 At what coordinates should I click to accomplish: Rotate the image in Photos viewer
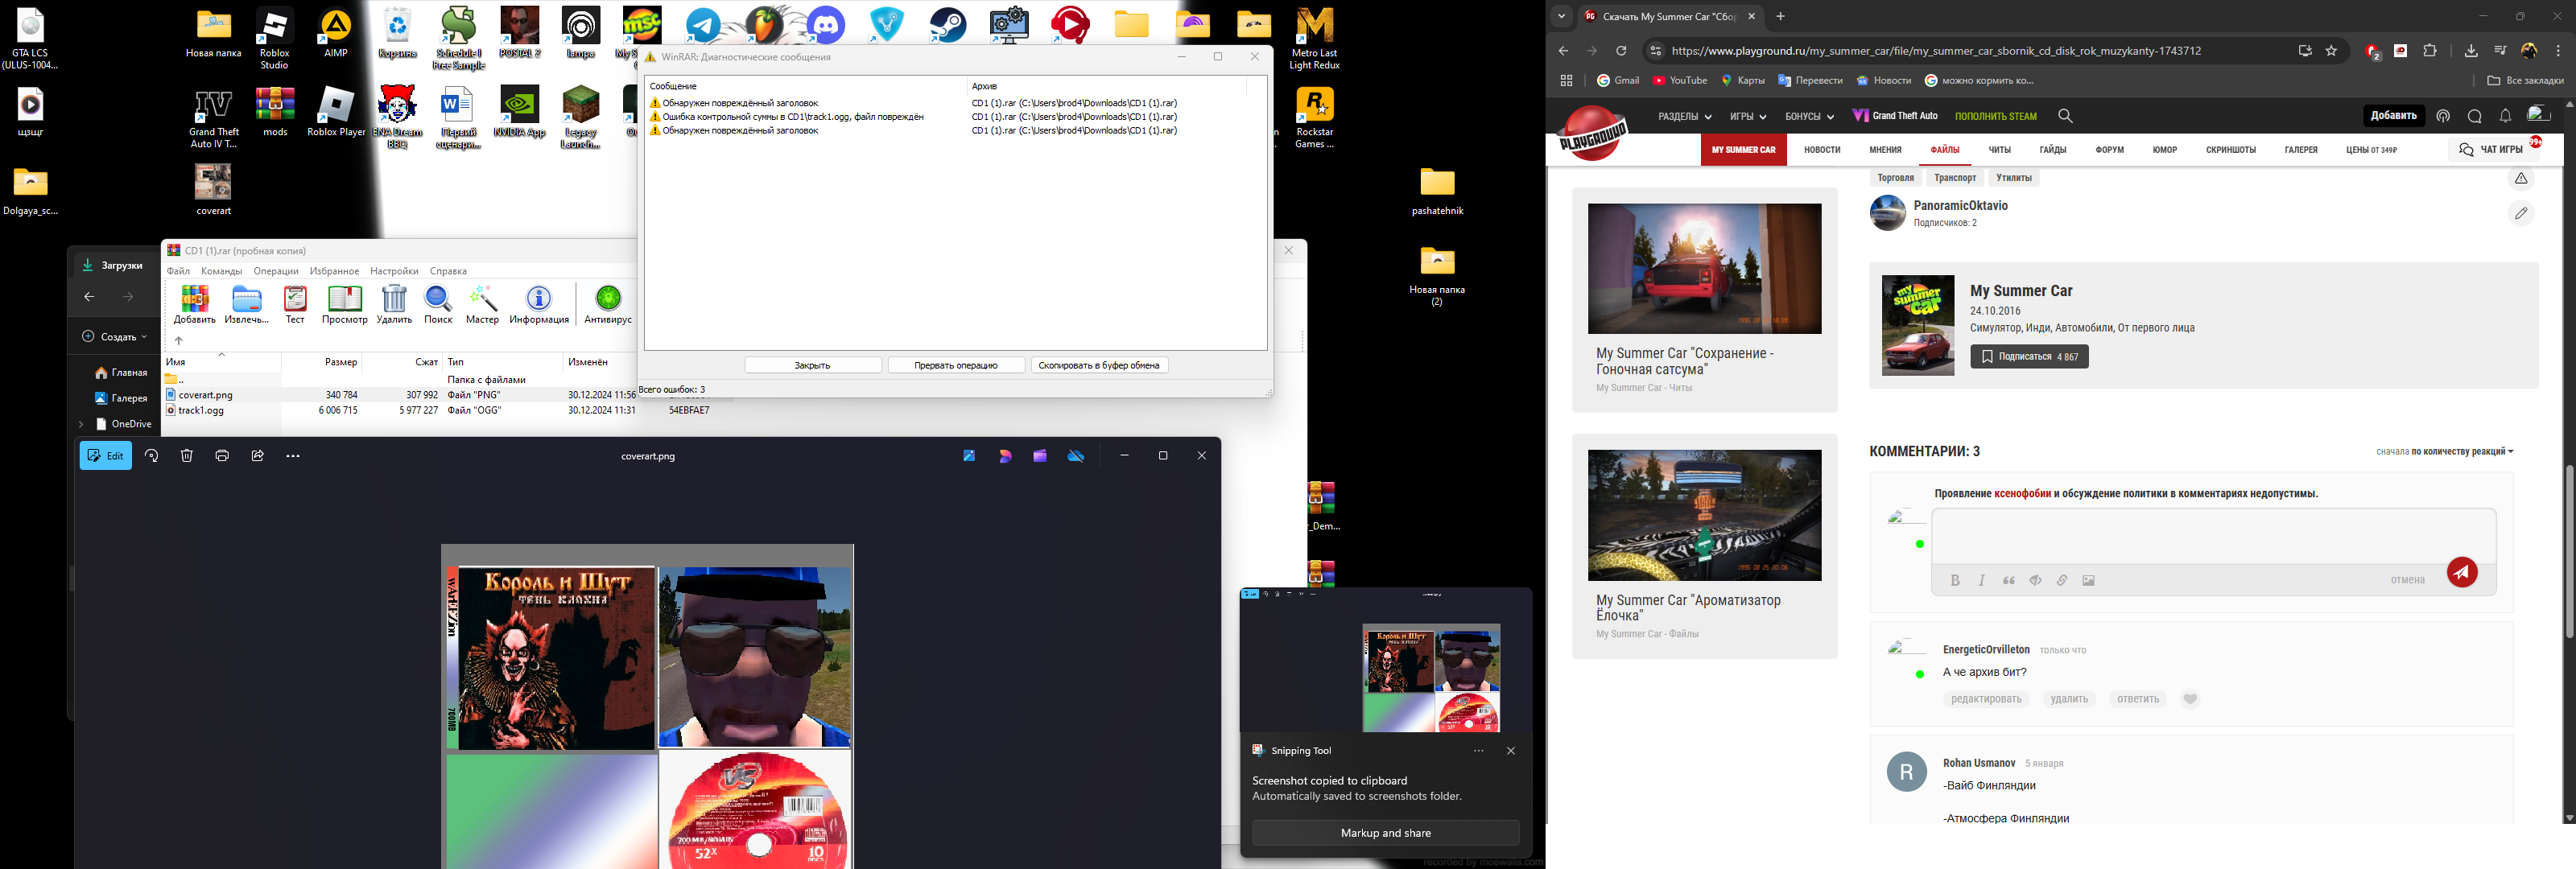[152, 456]
